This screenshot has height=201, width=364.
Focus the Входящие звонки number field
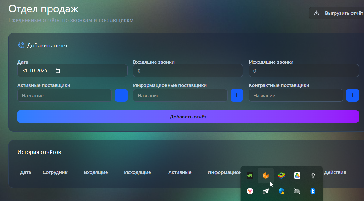pos(188,71)
